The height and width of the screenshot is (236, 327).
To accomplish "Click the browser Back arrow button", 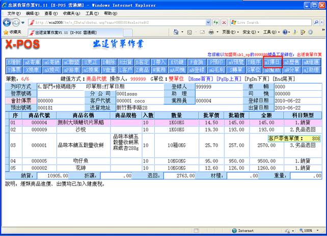I will coord(8,22).
